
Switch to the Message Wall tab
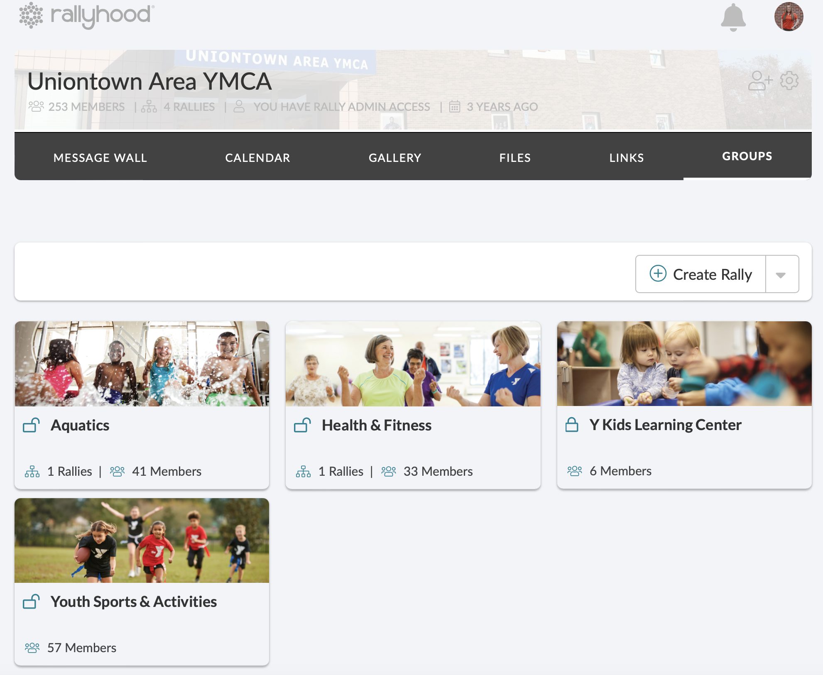coord(100,158)
